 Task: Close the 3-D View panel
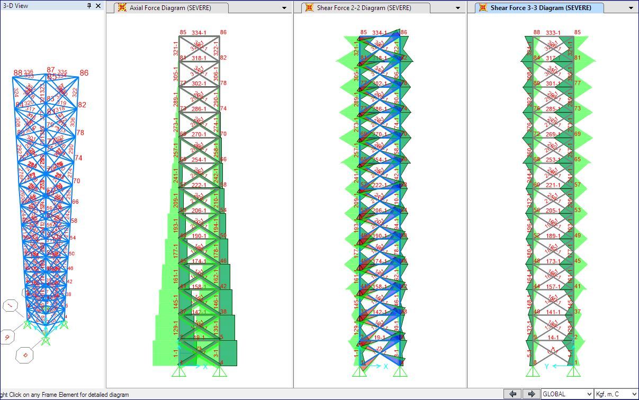pos(98,6)
